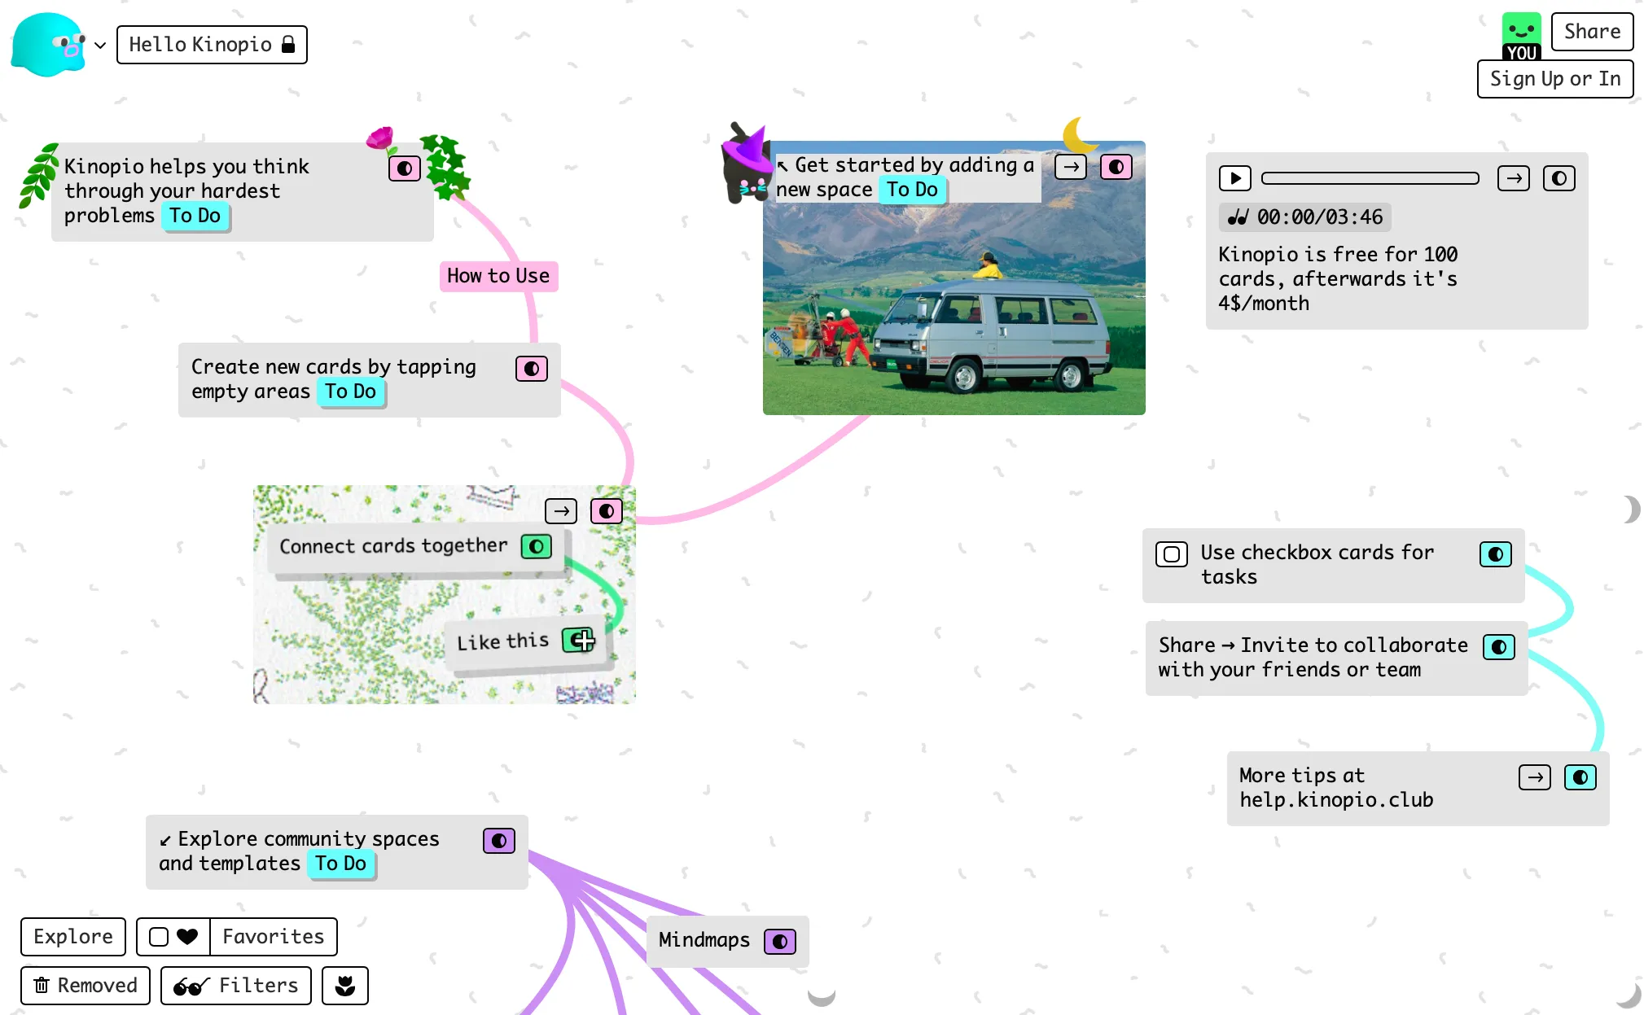Click the Sign Up or In button
The image size is (1644, 1015).
1554,79
